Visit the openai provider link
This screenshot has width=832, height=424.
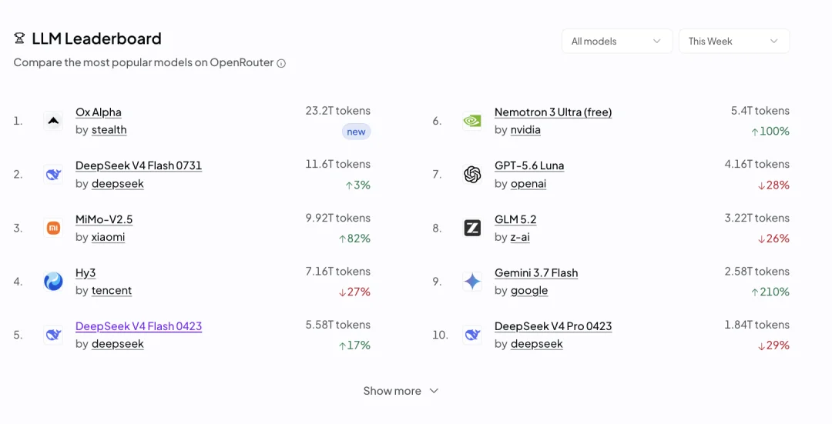click(528, 183)
